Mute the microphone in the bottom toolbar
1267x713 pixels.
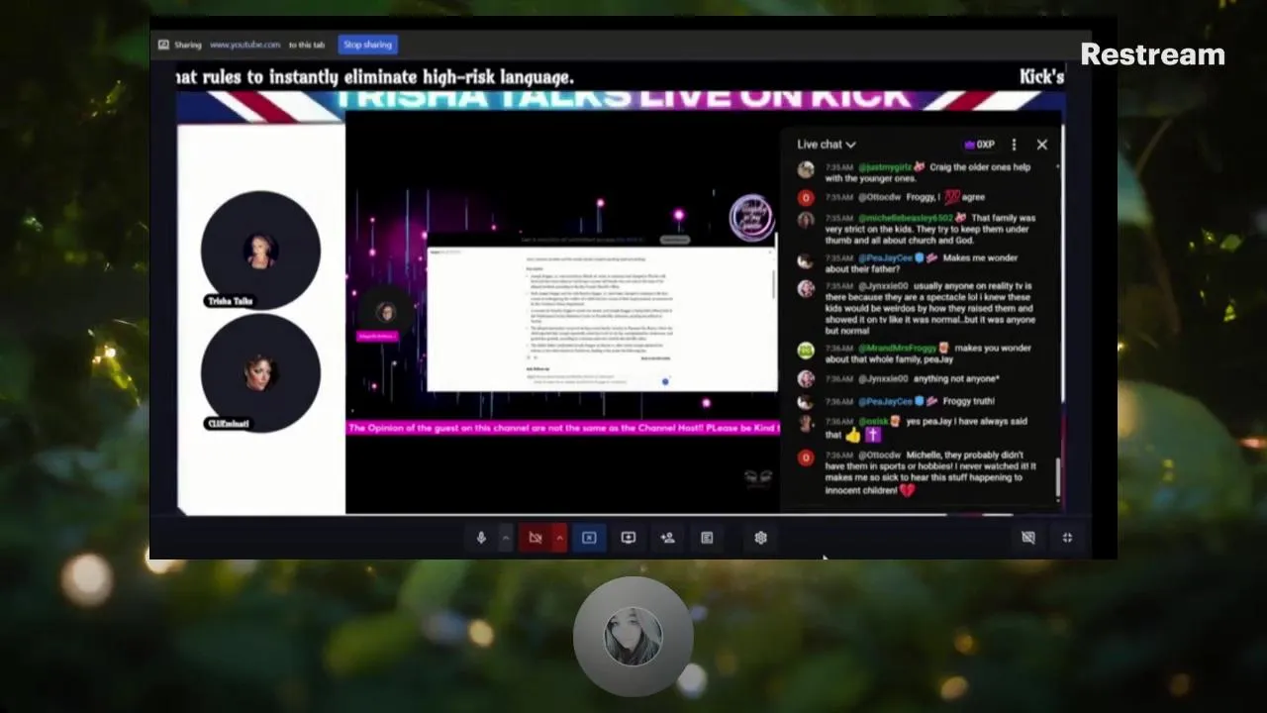point(481,538)
